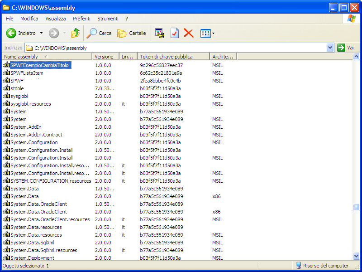
Task: Sort by the Versione column header
Action: (x=105, y=57)
